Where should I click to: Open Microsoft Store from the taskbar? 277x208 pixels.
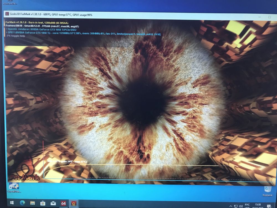[43, 203]
